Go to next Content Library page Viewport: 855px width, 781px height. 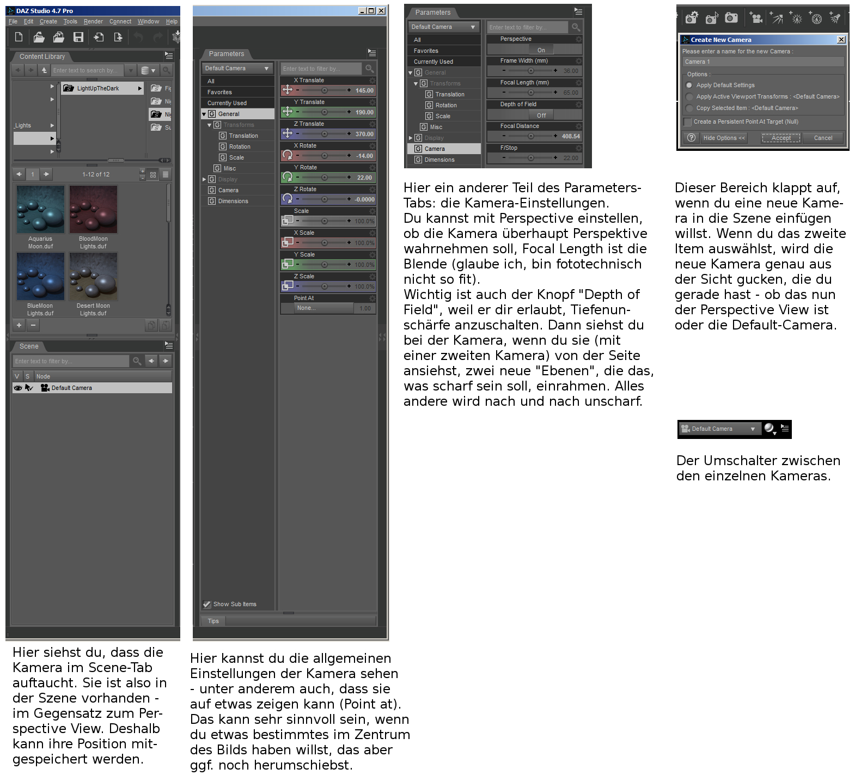[x=46, y=174]
